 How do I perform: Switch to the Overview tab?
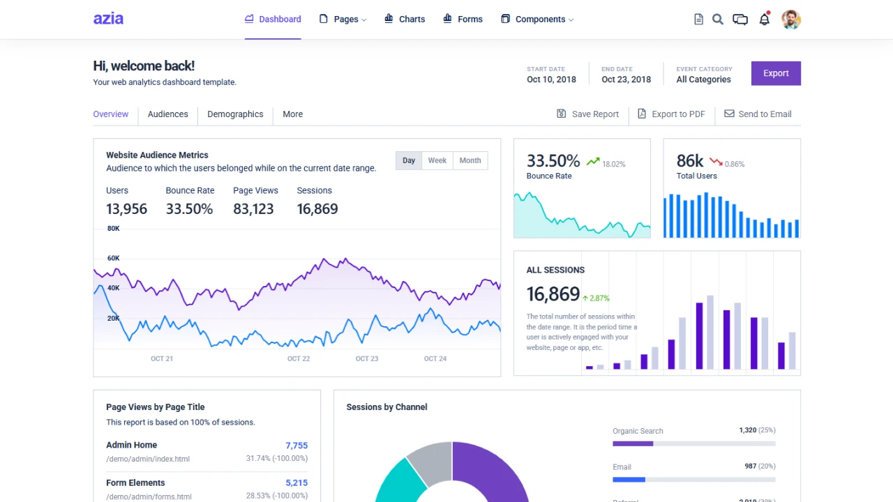[111, 114]
